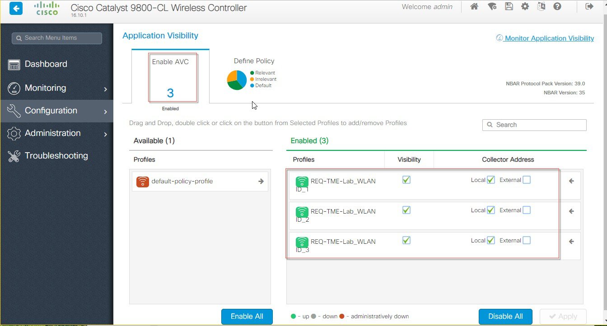Click green WiFi icon of REQ-TME-Lab_WLAN ID_3
Image resolution: width=607 pixels, height=326 pixels.
(302, 242)
